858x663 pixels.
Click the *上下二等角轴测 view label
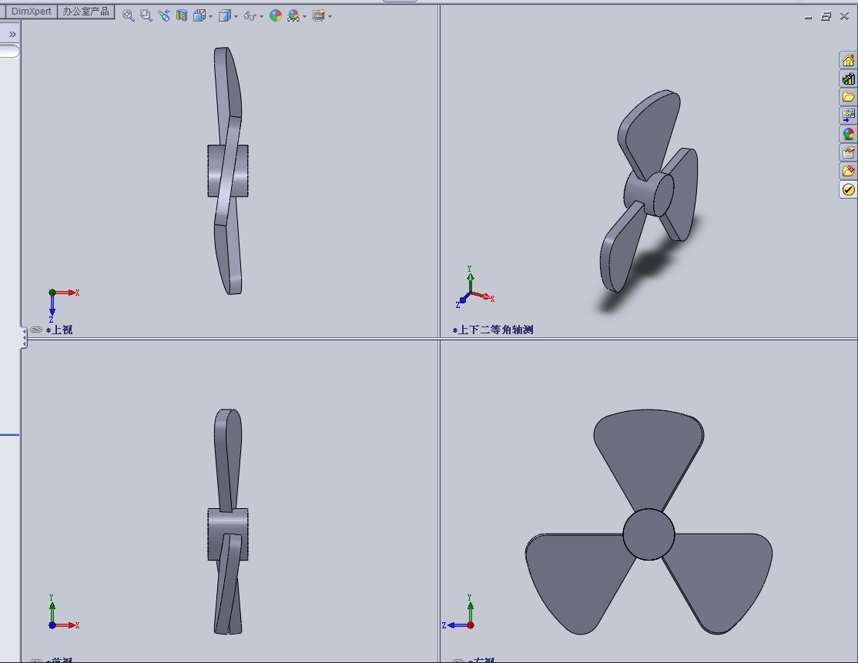pyautogui.click(x=493, y=330)
